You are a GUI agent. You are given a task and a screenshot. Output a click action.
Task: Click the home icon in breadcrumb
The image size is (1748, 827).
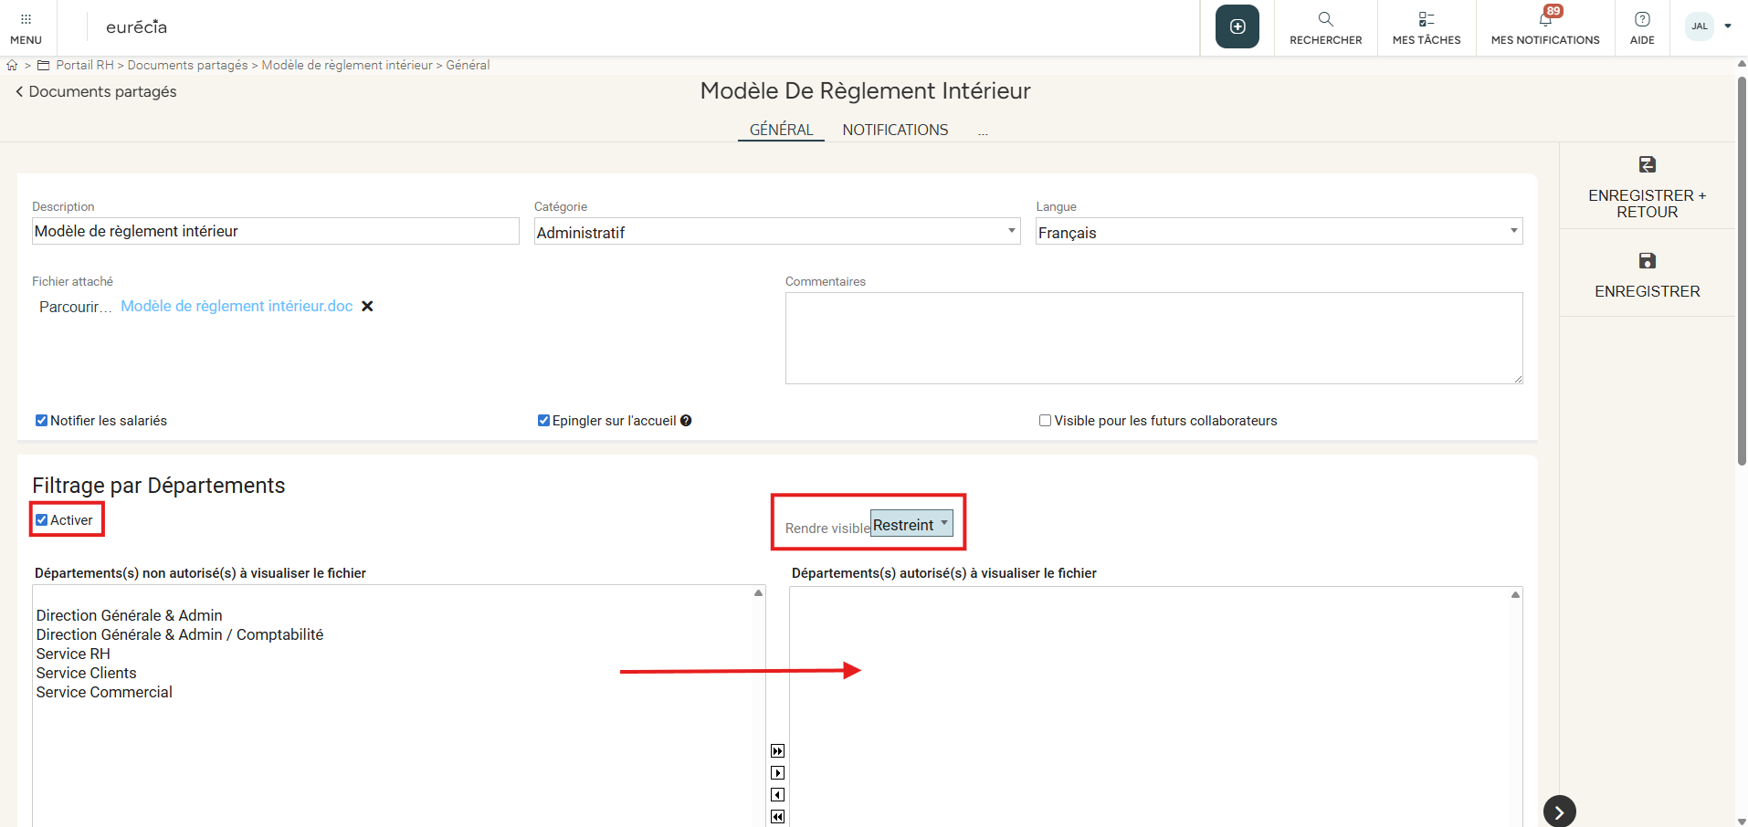12,66
